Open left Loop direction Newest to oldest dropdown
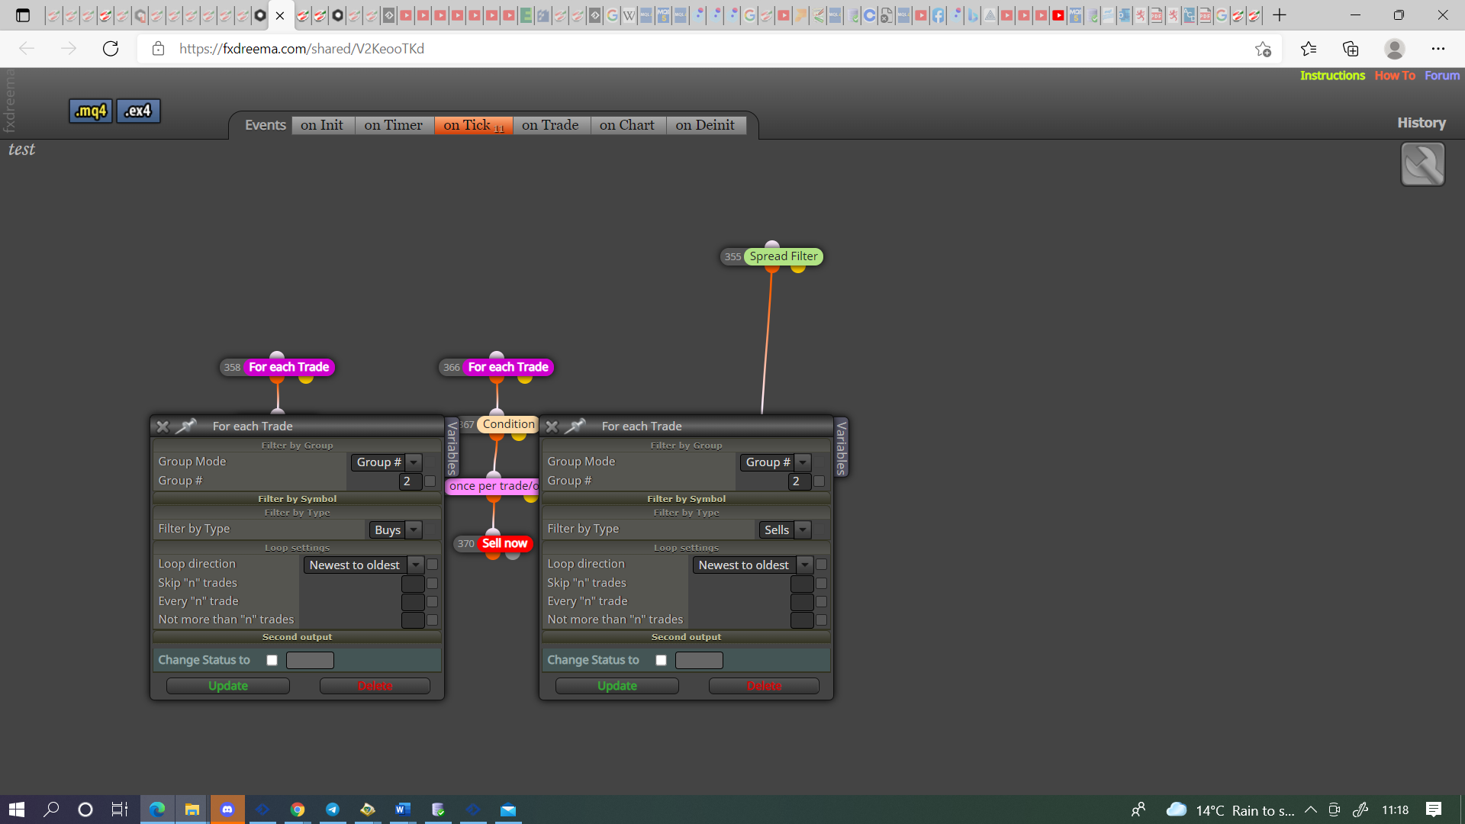This screenshot has height=824, width=1465. pyautogui.click(x=364, y=565)
